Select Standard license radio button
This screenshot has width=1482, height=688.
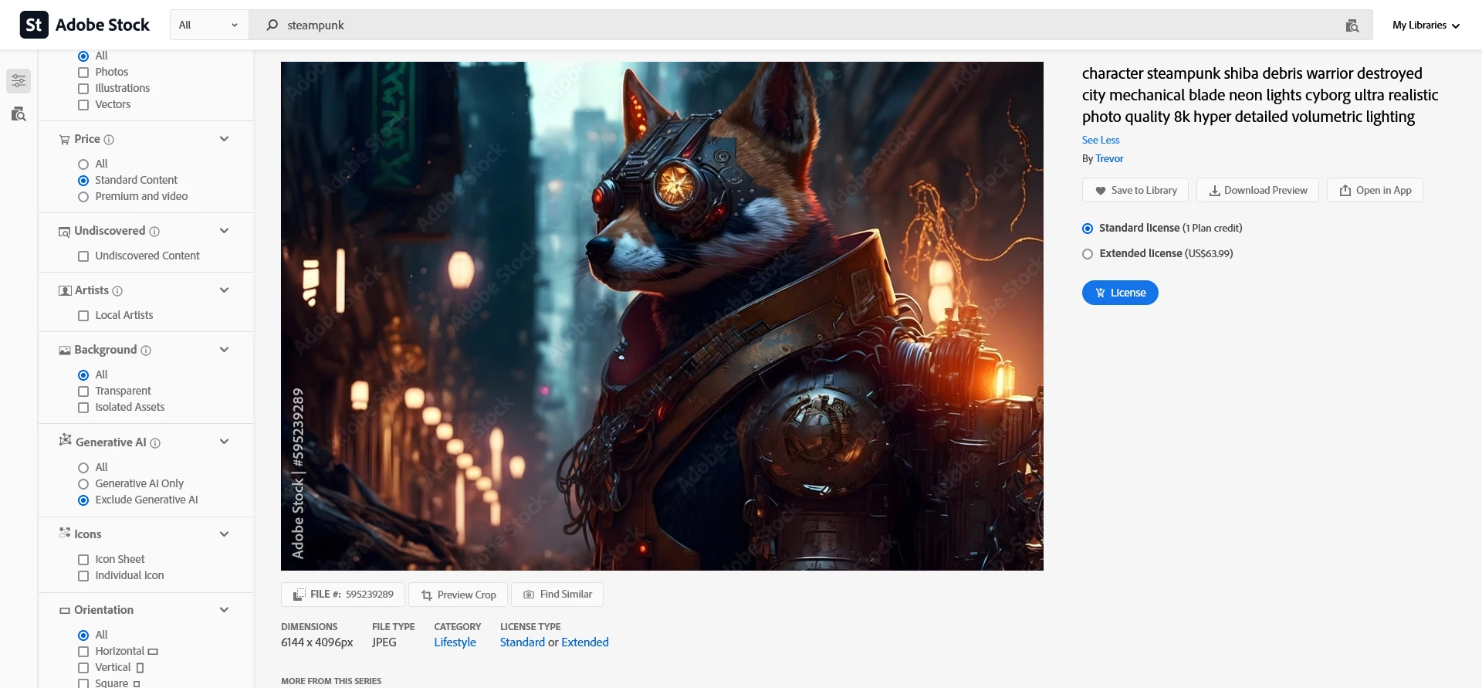click(x=1088, y=229)
